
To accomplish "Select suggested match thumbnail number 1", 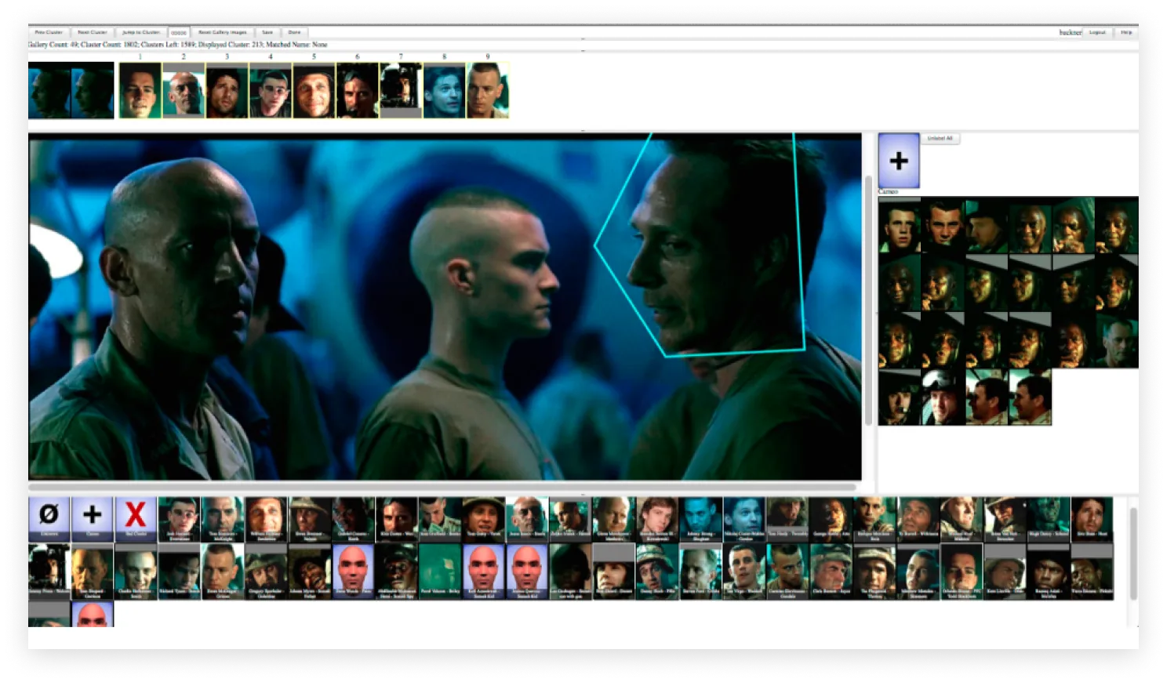I will click(140, 91).
